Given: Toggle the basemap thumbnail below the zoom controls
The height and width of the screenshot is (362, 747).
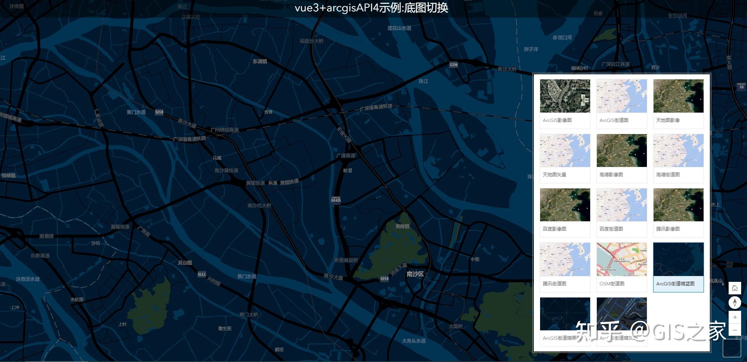Looking at the screenshot, I should pyautogui.click(x=732, y=348).
